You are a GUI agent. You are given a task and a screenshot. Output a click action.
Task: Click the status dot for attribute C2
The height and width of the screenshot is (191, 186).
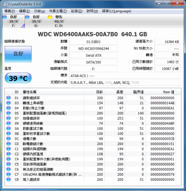[x=8, y=154]
